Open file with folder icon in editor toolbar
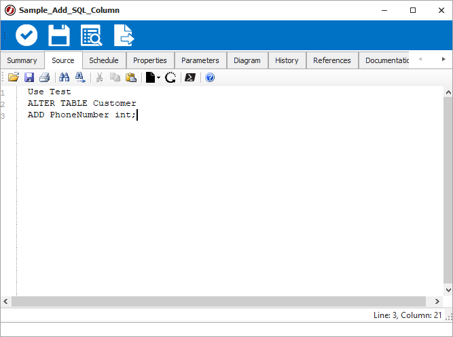The image size is (453, 337). point(14,77)
